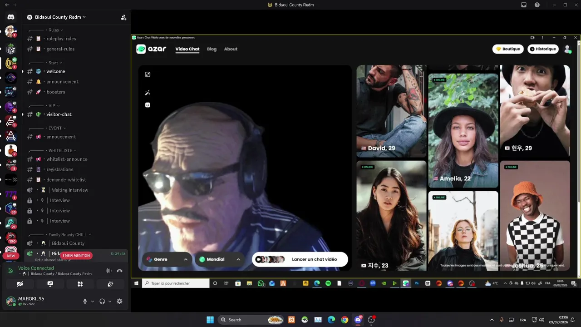Open the Mondial region dropdown
This screenshot has width=581, height=327.
pos(220,259)
